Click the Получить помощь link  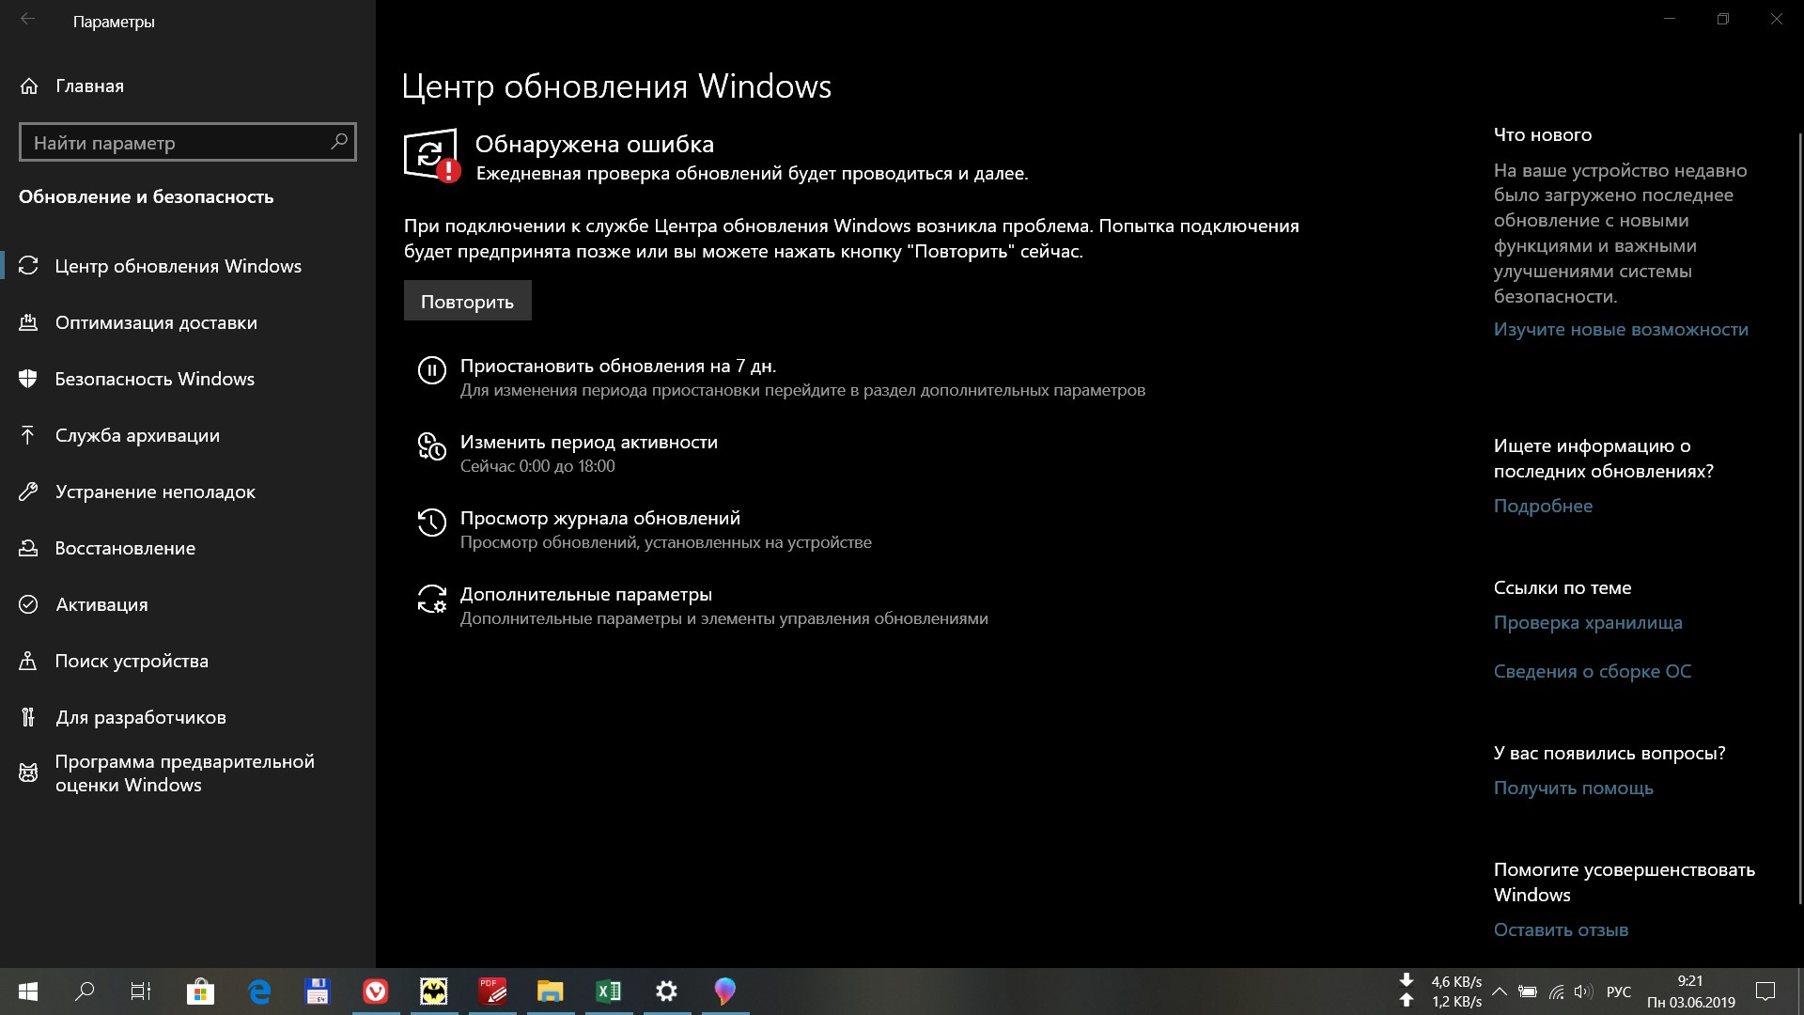click(1573, 788)
